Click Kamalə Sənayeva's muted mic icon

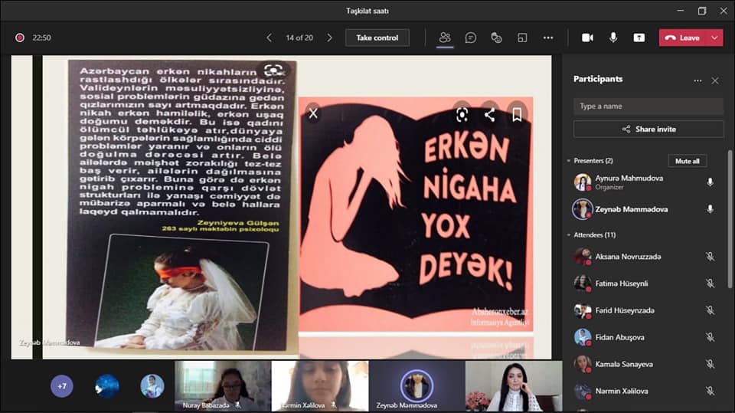coord(710,364)
